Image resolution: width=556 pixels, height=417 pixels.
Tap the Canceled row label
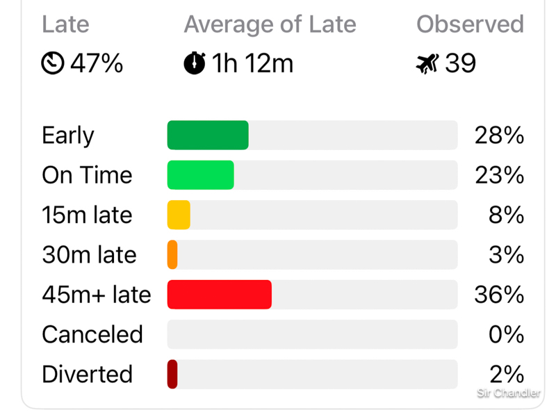click(x=92, y=334)
